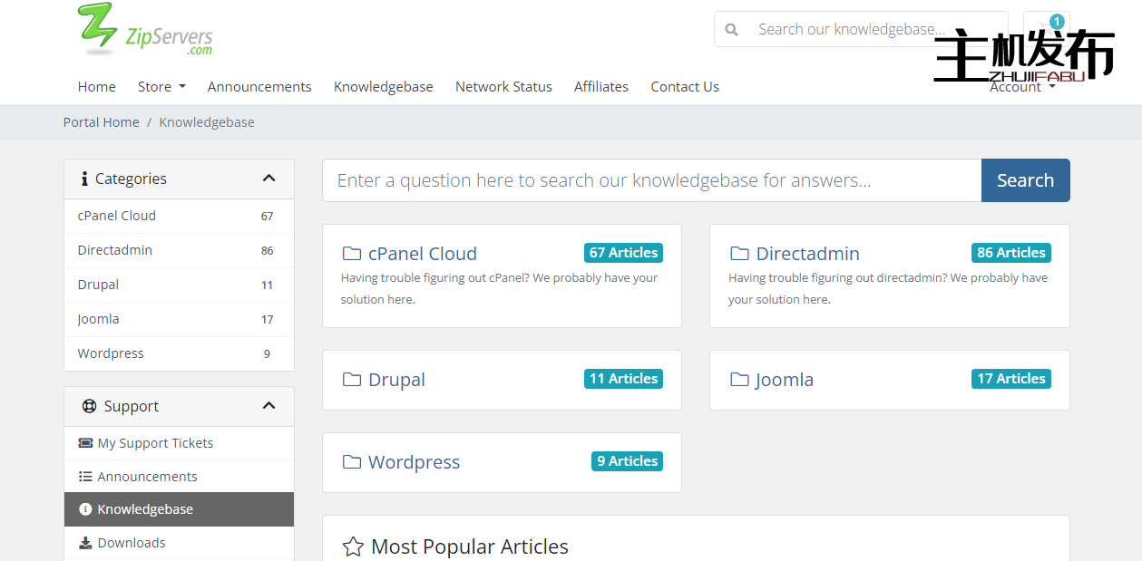The width and height of the screenshot is (1142, 561).
Task: Click the magnifier icon in top search
Action: click(732, 29)
